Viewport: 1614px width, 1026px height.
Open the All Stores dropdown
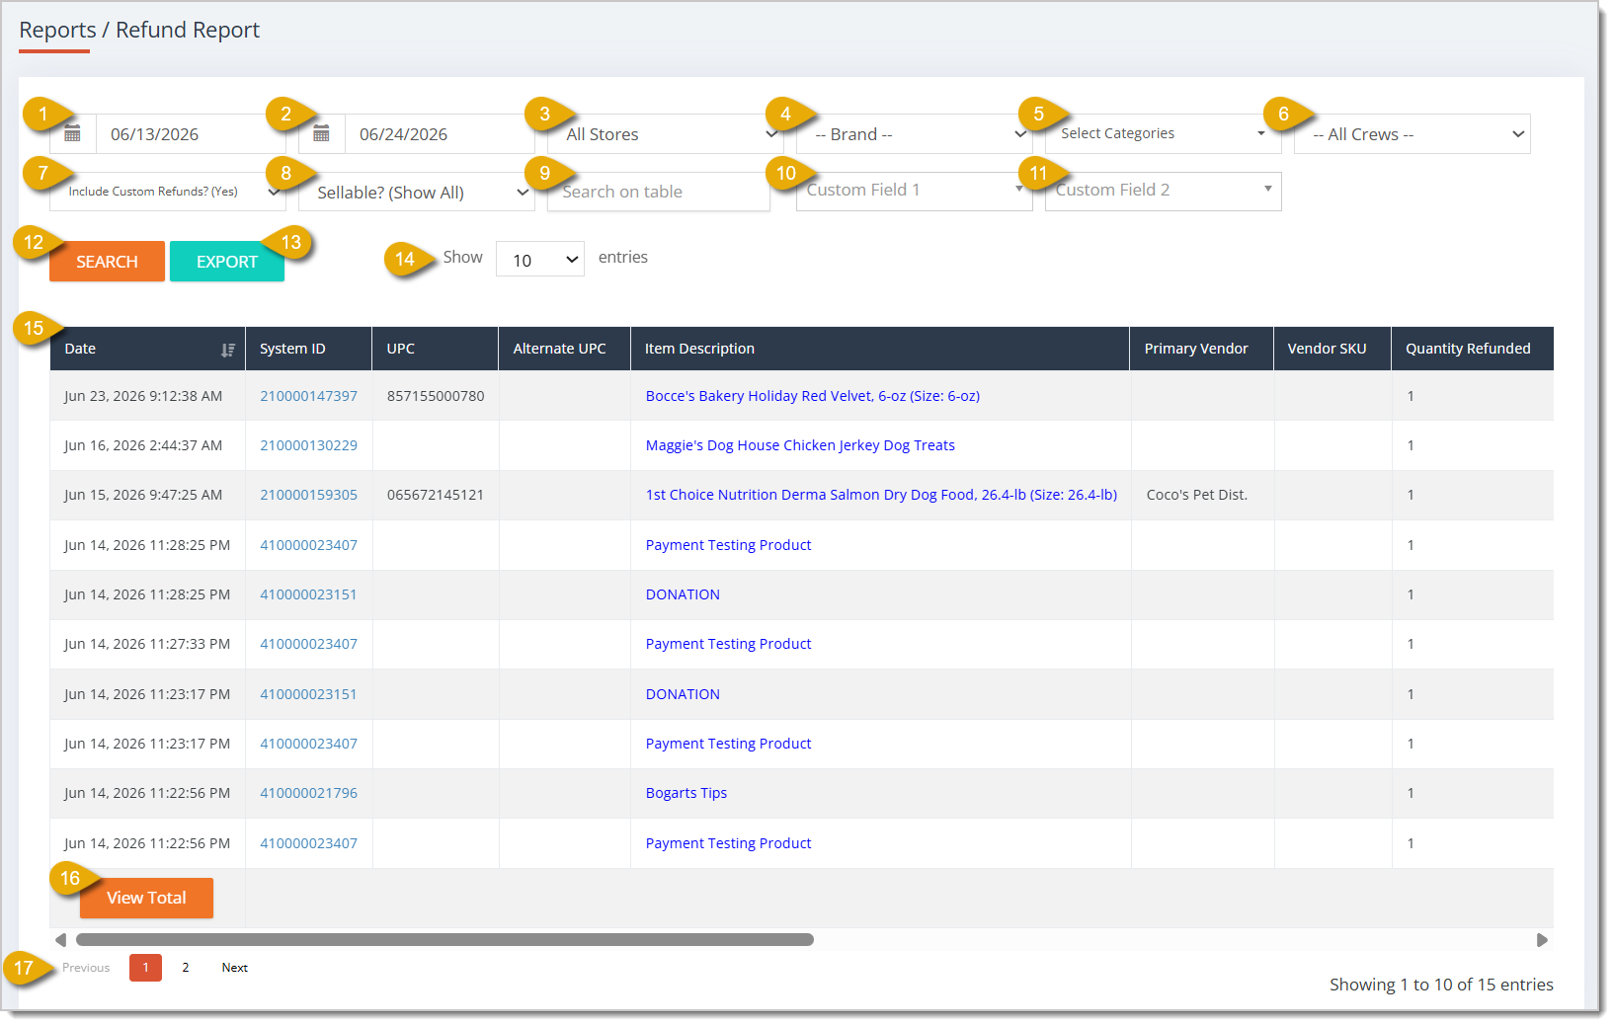(668, 134)
